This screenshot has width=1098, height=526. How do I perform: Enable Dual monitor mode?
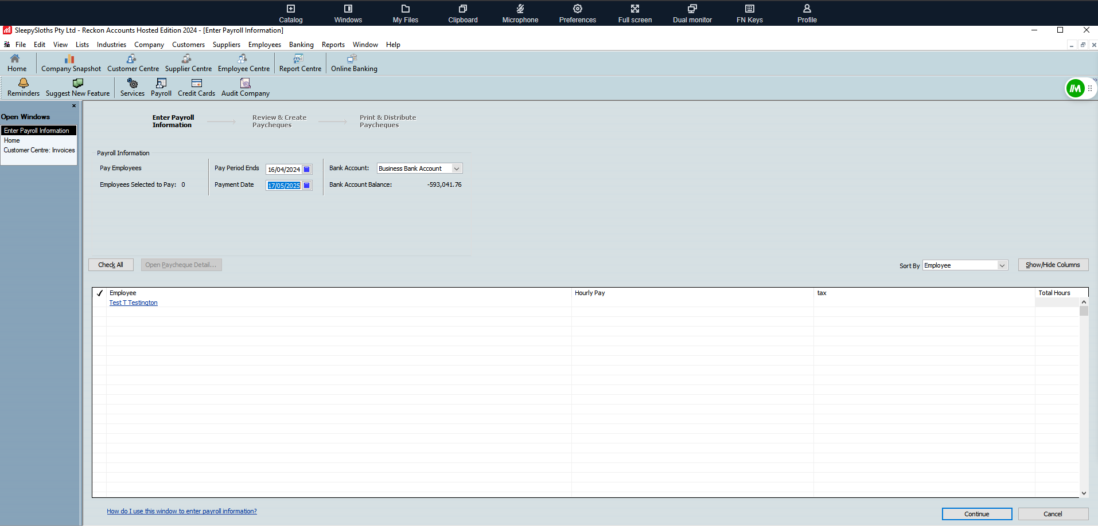point(692,13)
